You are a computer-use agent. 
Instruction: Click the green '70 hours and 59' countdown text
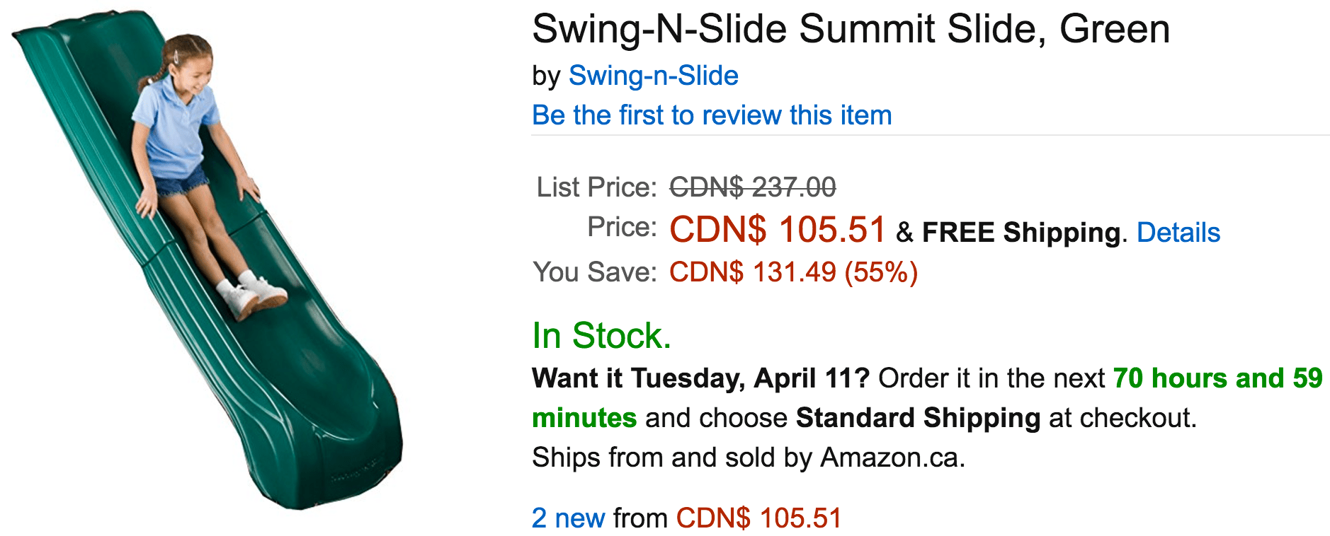click(1217, 378)
